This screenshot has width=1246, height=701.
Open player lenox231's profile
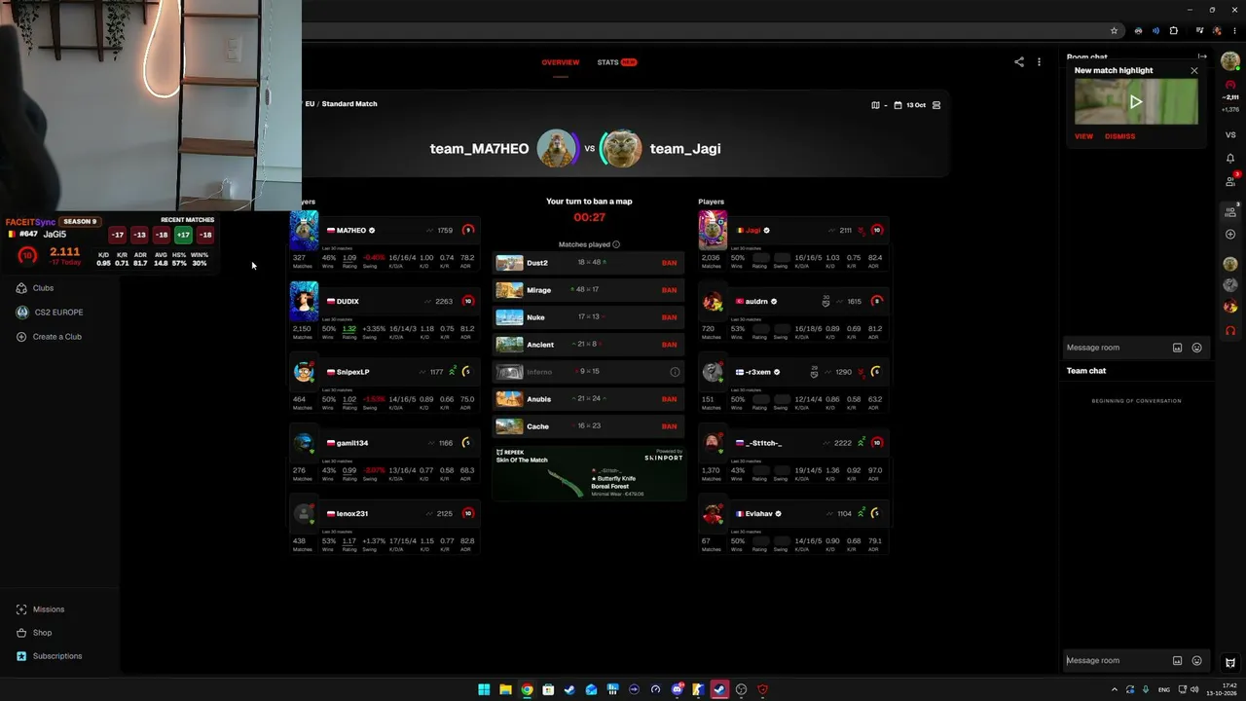[352, 514]
